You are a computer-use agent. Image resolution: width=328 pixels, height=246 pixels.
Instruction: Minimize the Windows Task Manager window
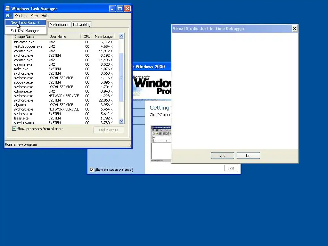(x=112, y=9)
